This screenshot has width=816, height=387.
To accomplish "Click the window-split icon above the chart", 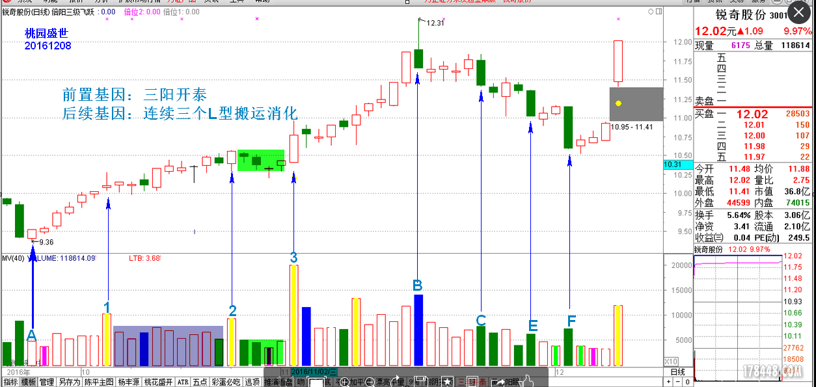I will click(x=659, y=12).
